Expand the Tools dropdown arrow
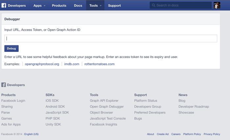The height and width of the screenshot is (140, 230). [101, 6]
